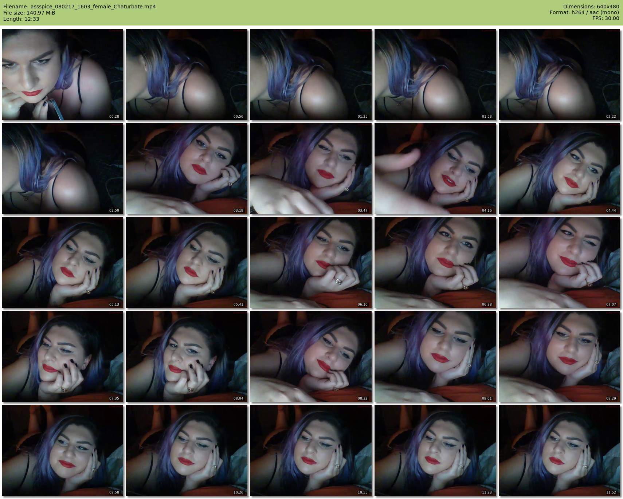Open the frame marked 07:35
Screen dimensions: 623x499
click(x=62, y=357)
